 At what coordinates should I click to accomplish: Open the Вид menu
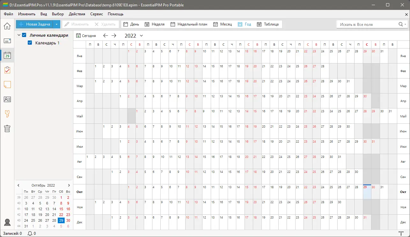tap(44, 14)
